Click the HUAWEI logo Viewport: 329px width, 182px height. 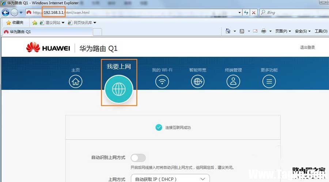click(x=48, y=48)
